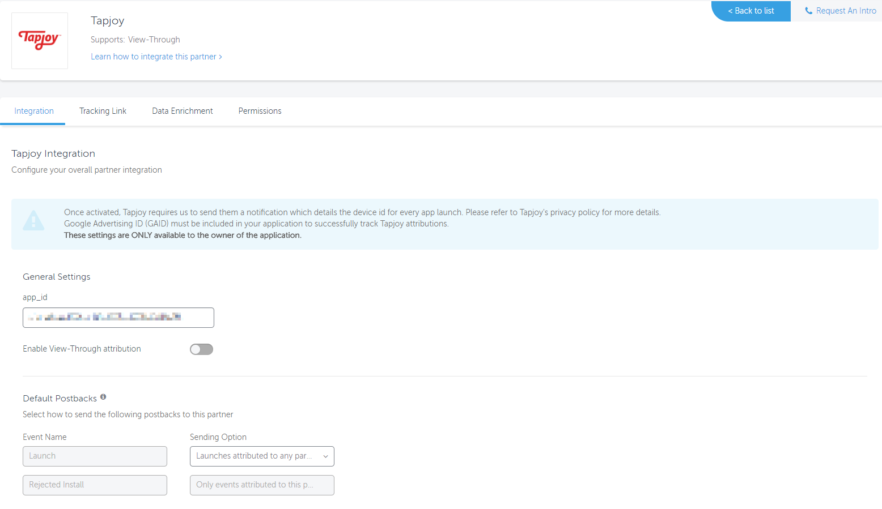Click 'These settings are ONLY available' notice text
The width and height of the screenshot is (882, 509).
tap(183, 236)
